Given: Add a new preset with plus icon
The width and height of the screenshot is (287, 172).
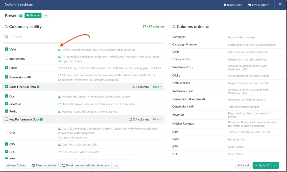Looking at the screenshot, I should pyautogui.click(x=46, y=15).
